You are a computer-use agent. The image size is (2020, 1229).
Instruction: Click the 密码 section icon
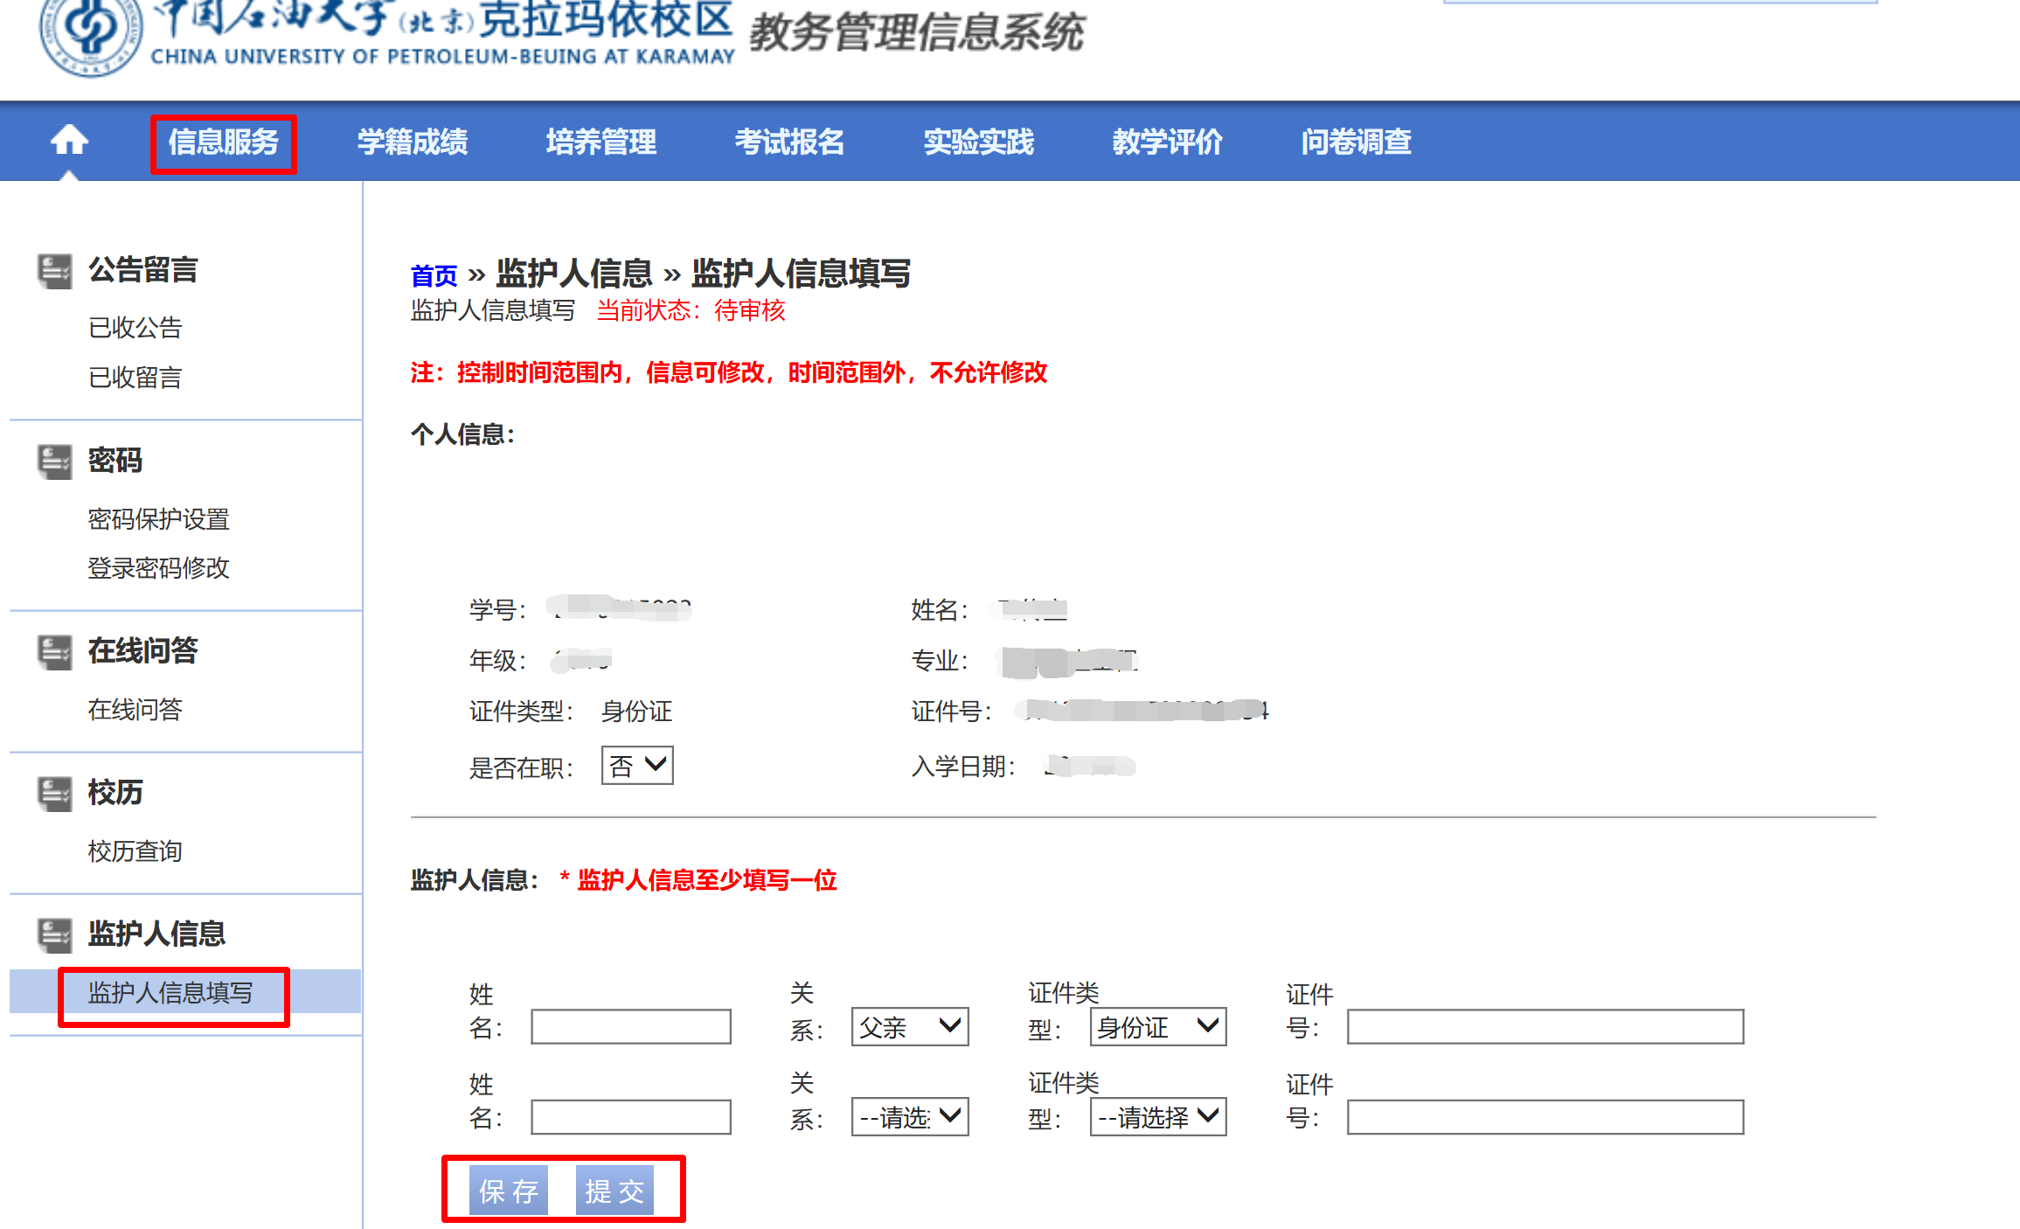[54, 461]
